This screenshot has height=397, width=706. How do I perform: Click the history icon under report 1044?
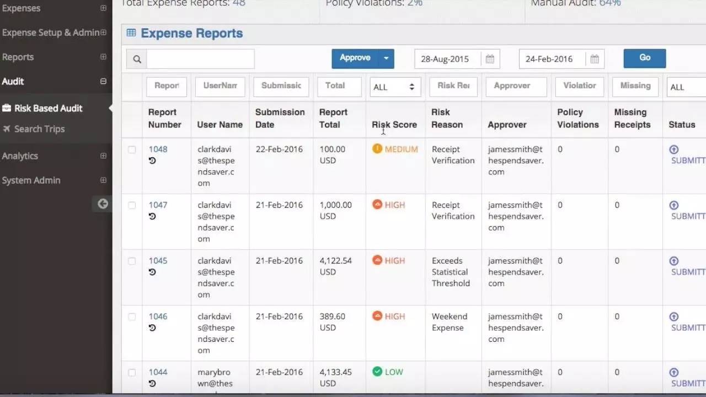tap(152, 383)
